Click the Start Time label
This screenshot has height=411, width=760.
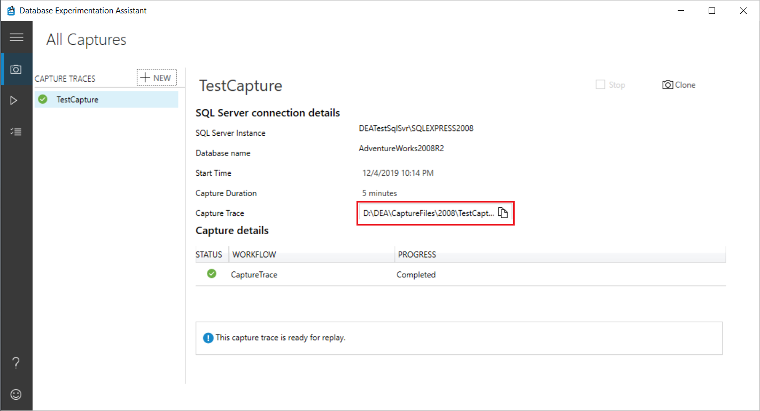(x=213, y=173)
